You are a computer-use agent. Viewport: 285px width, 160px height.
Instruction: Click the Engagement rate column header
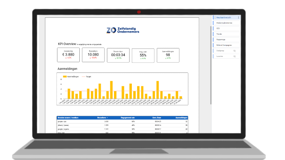pyautogui.click(x=128, y=118)
